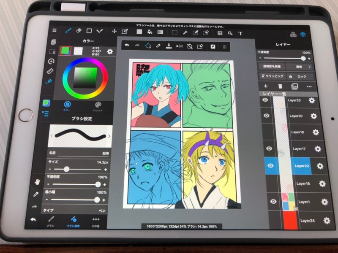Switch to the パレット palette tab
The width and height of the screenshot is (338, 253).
(x=98, y=107)
